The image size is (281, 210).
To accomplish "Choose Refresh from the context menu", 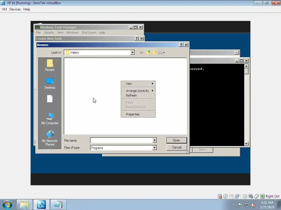I will 138,95.
